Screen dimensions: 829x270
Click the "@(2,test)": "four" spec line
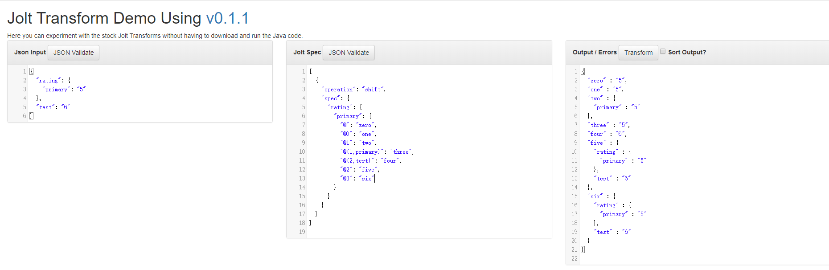pos(370,160)
